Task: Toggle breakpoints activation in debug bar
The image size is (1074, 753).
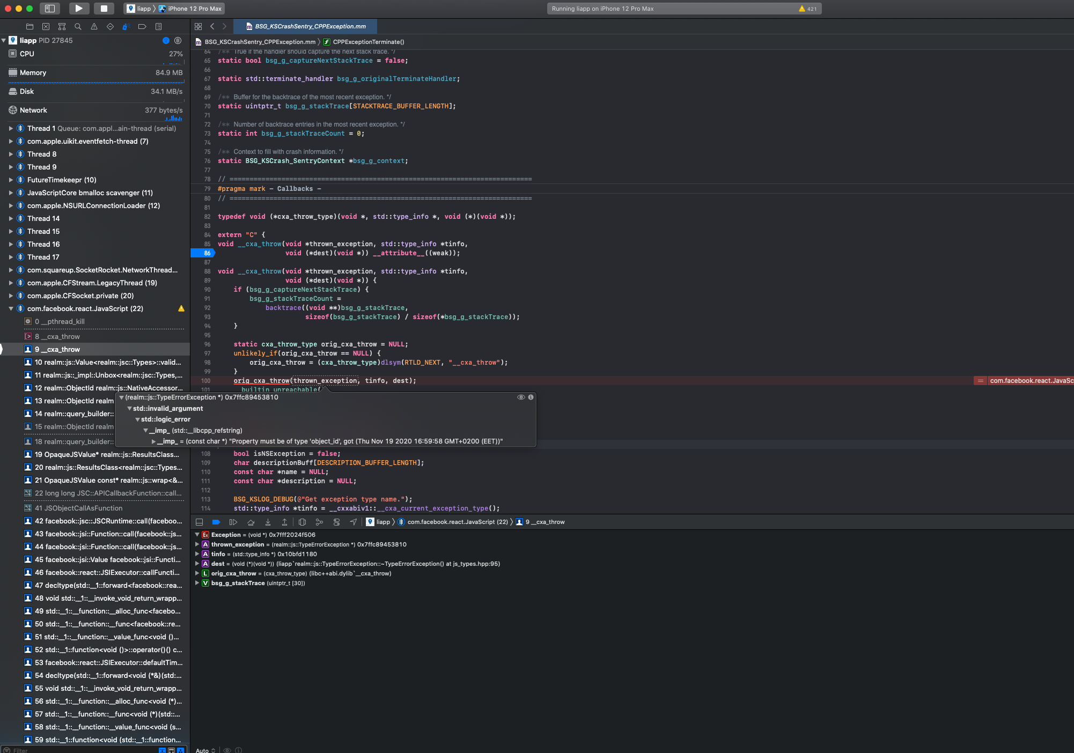Action: pyautogui.click(x=216, y=522)
